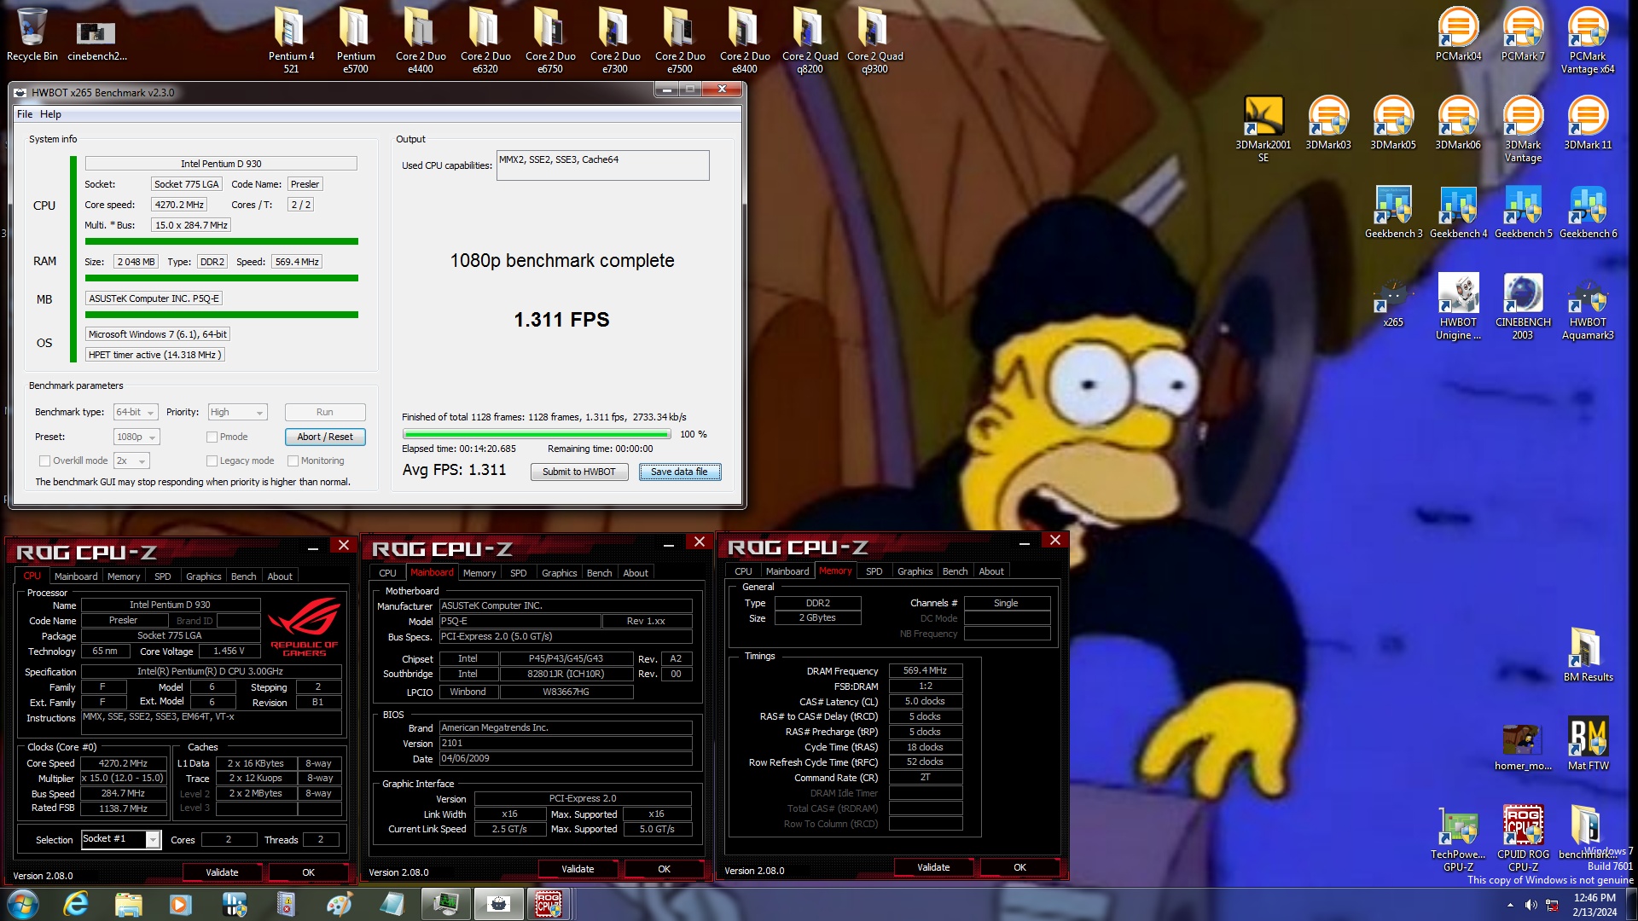This screenshot has width=1638, height=921.
Task: Open the Core 2 Duo e4400 folder
Action: coord(421,38)
